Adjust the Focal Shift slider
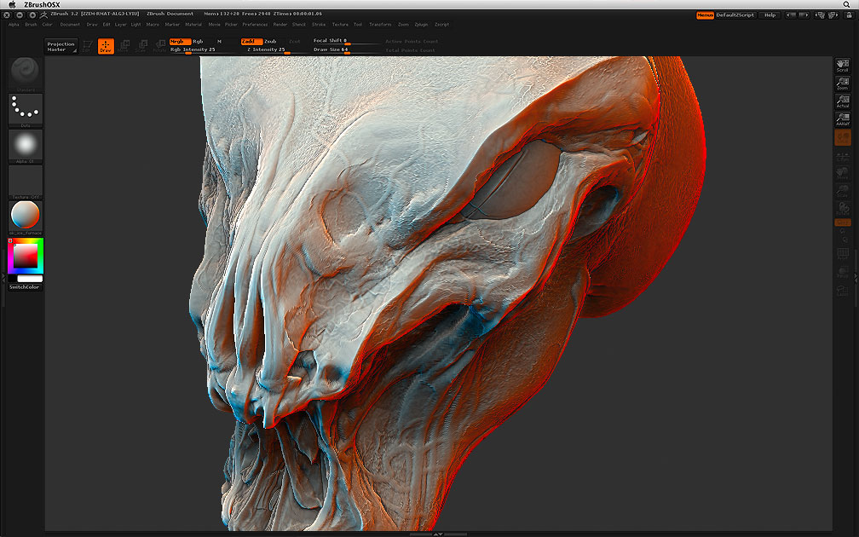This screenshot has height=537, width=859. 346,41
